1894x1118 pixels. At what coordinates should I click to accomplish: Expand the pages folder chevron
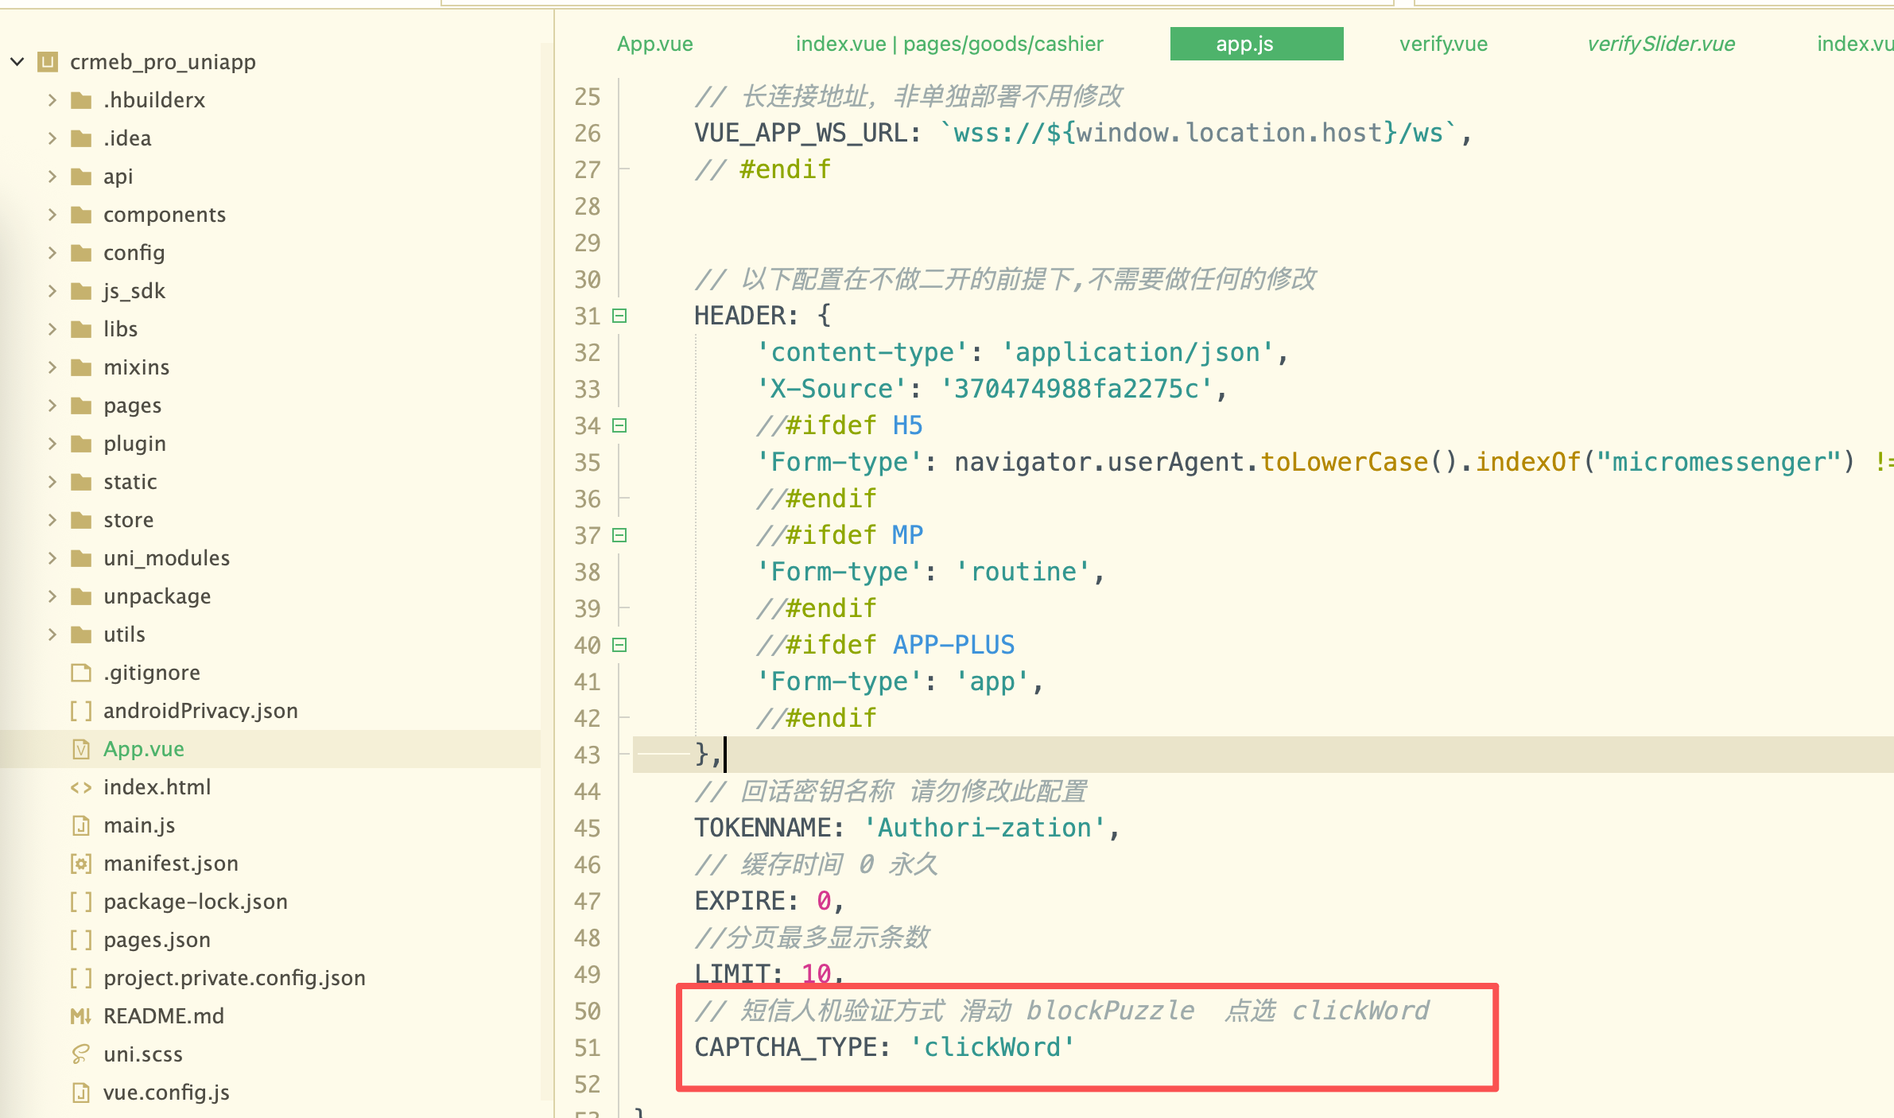tap(52, 406)
